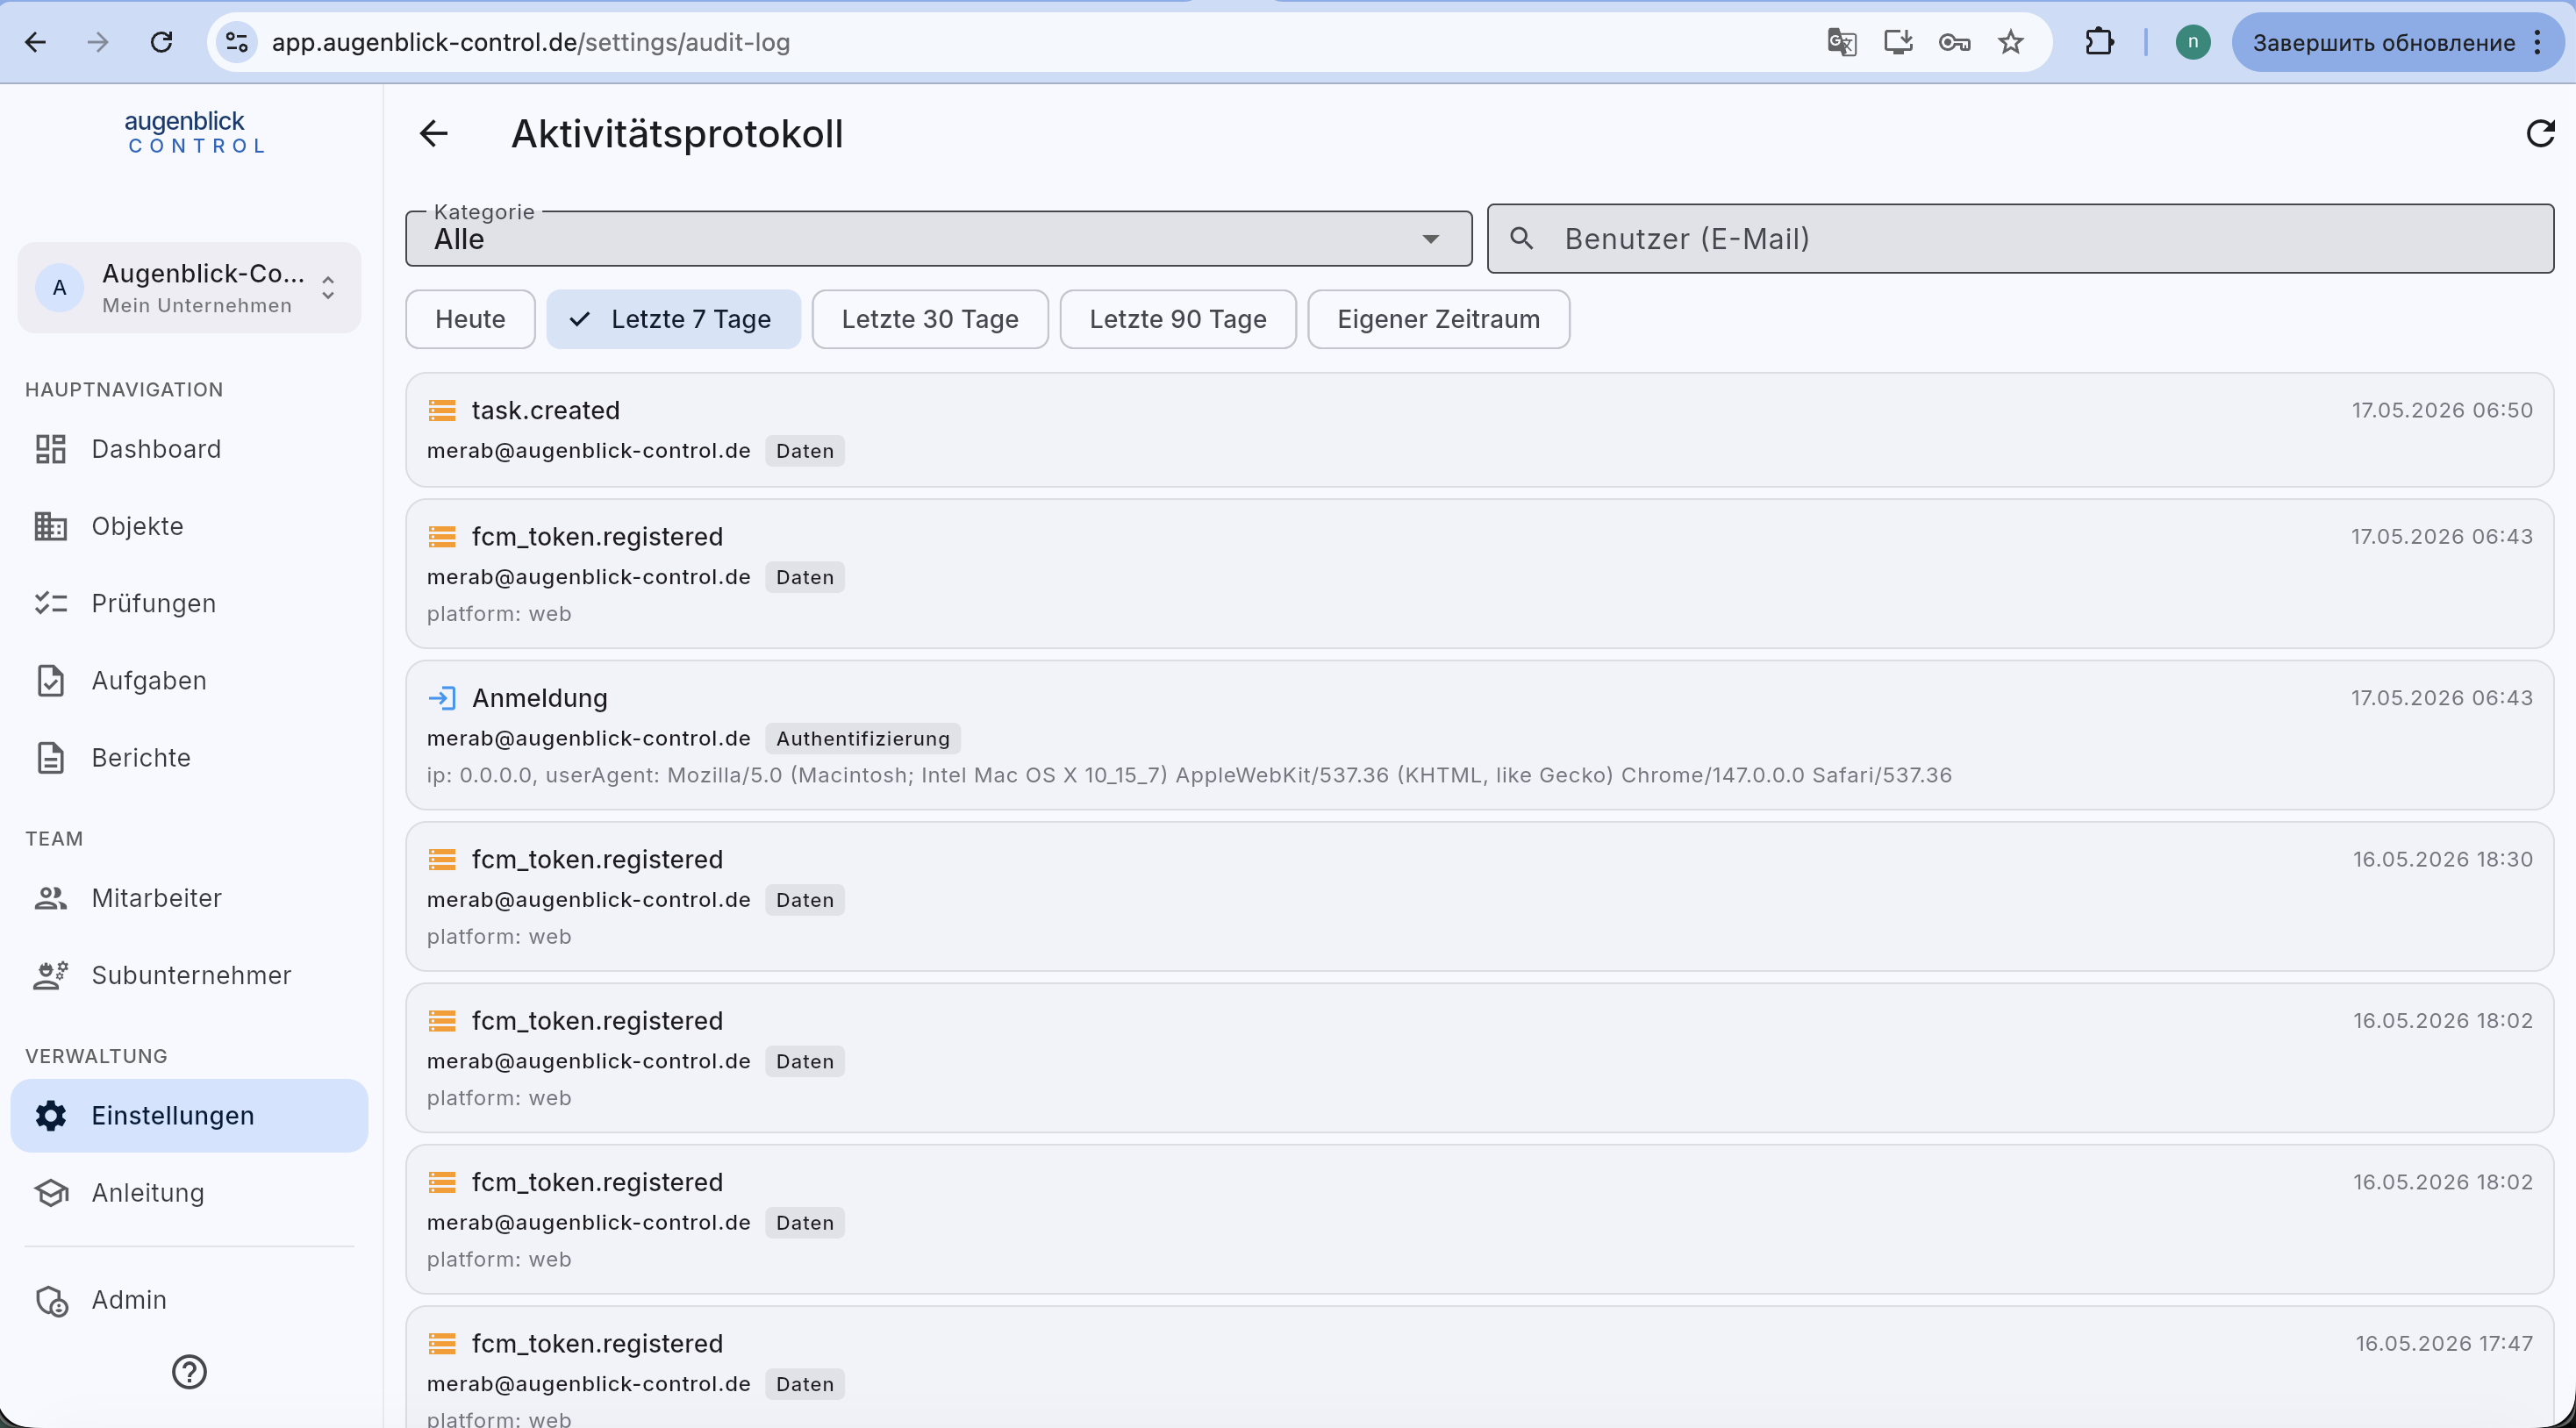The width and height of the screenshot is (2576, 1428).
Task: Open the help question mark icon
Action: coord(189,1372)
